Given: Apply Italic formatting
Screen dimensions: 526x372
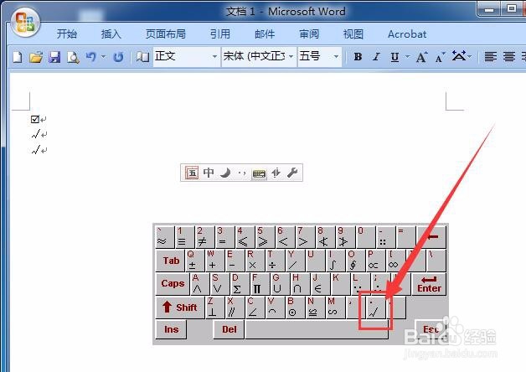Looking at the screenshot, I should (376, 57).
